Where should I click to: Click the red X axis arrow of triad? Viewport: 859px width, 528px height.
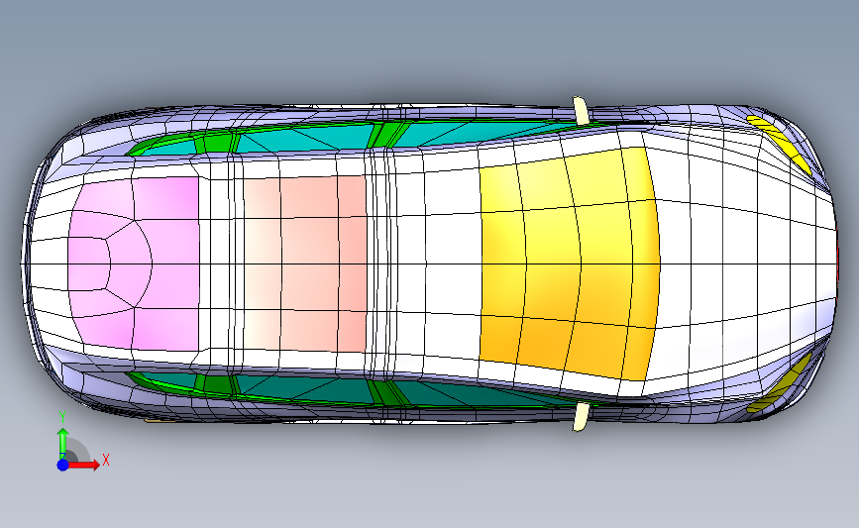[83, 465]
